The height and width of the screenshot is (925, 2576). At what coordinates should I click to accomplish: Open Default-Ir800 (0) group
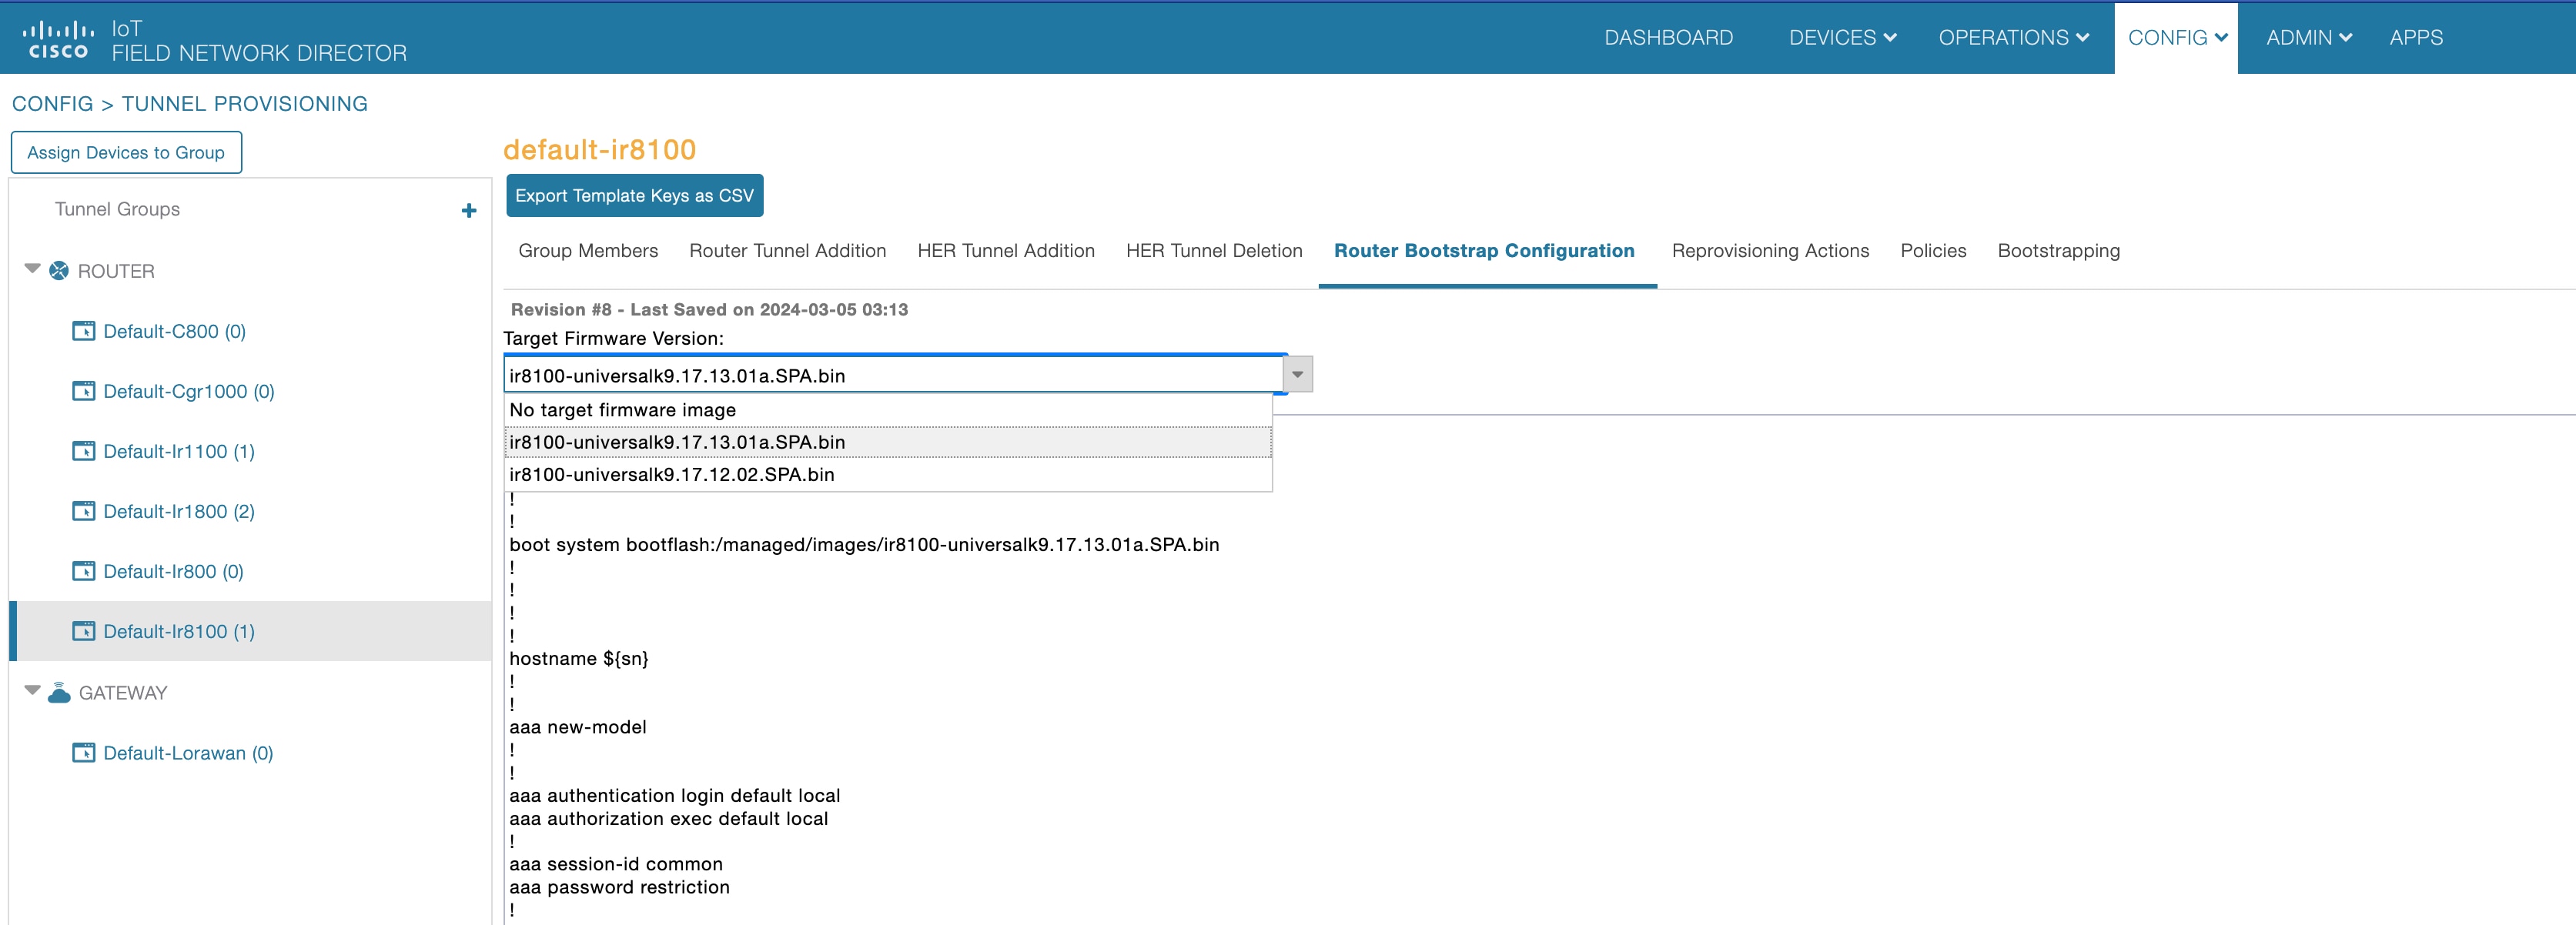click(x=173, y=571)
